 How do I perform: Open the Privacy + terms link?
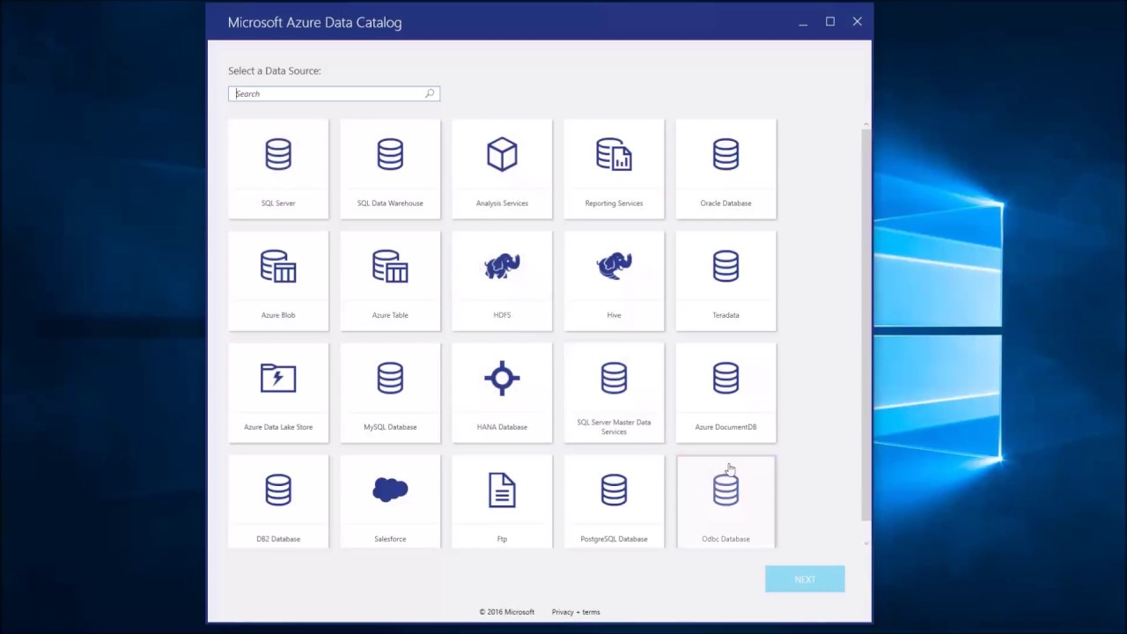point(575,611)
